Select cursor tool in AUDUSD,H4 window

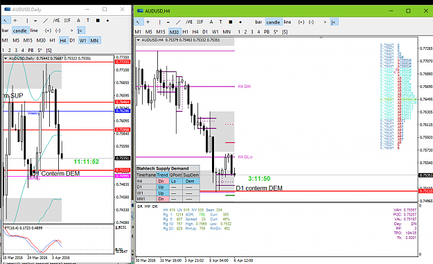click(138, 22)
